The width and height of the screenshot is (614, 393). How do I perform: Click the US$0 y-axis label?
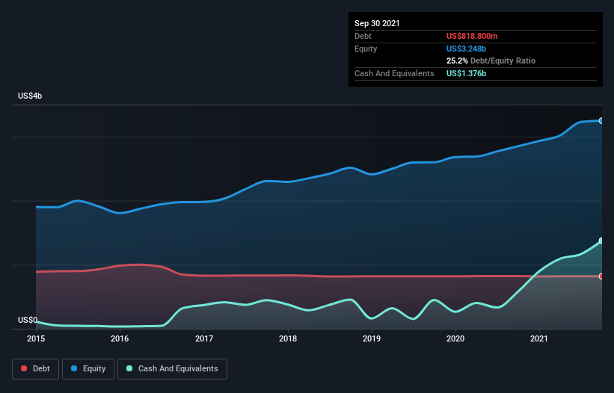point(28,320)
